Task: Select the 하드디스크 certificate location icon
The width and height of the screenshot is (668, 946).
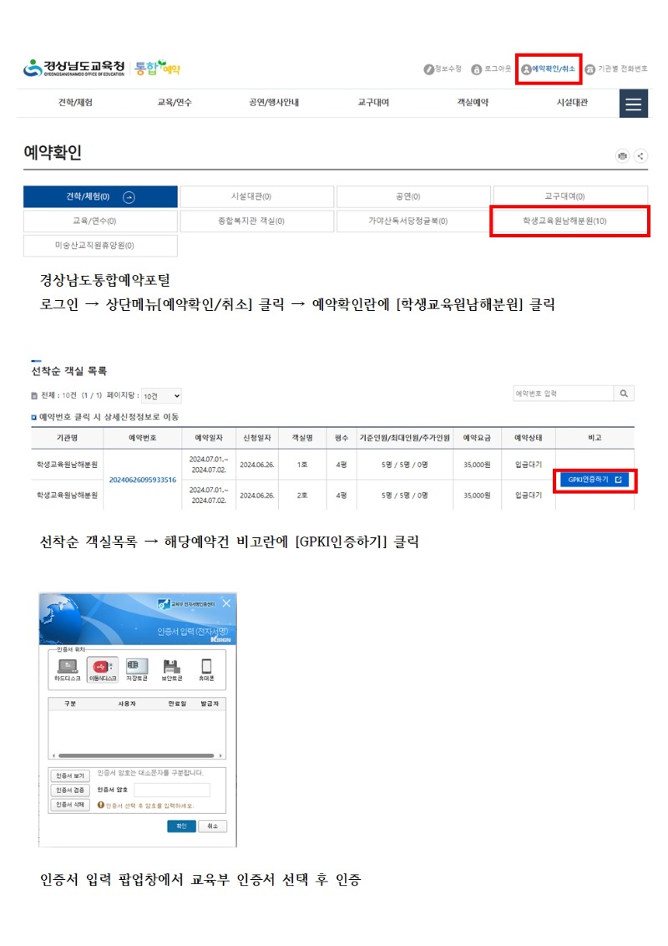Action: coord(68,667)
